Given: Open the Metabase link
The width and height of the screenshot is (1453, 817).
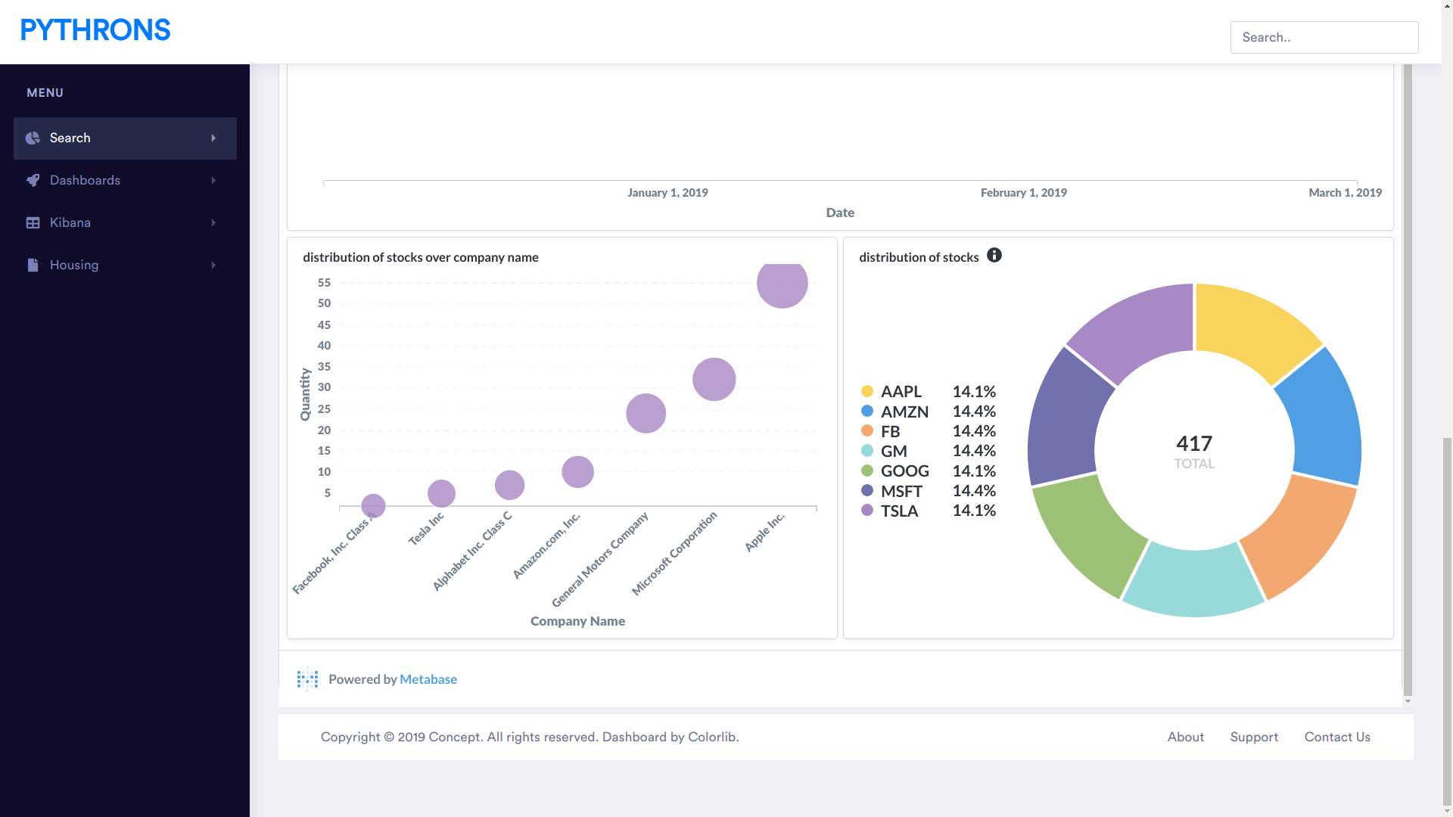Looking at the screenshot, I should [428, 679].
